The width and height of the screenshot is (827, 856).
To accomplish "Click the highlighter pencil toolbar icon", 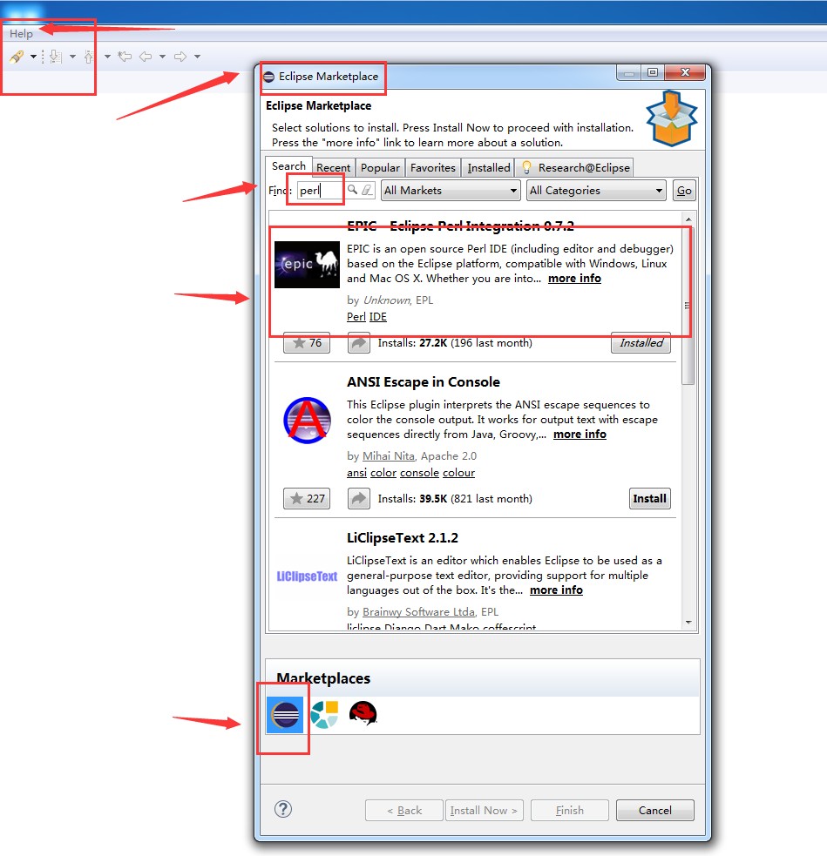I will 17,57.
